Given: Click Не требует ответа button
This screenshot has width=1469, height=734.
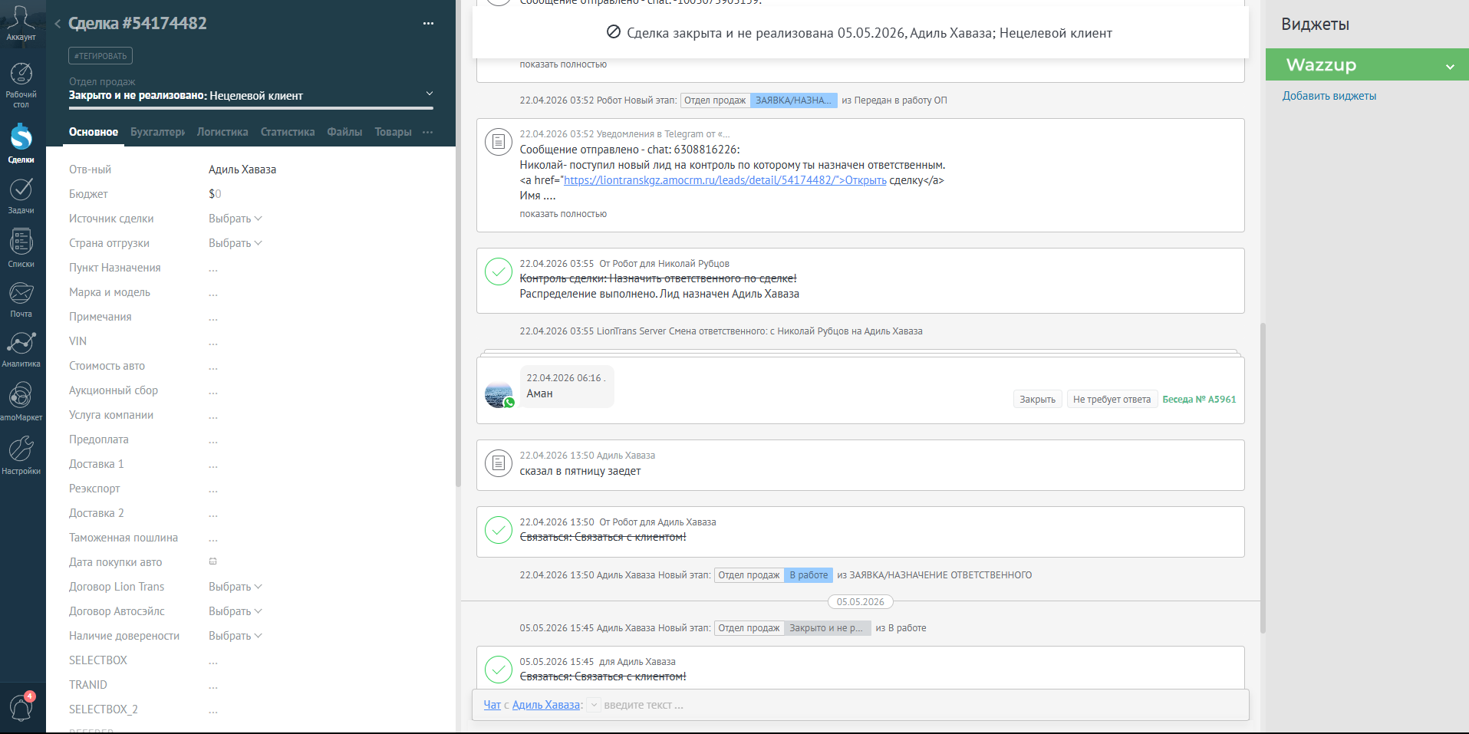Looking at the screenshot, I should (1112, 399).
